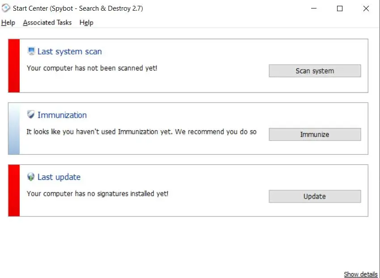
Task: Open the Help menu left of Associated Tasks
Action: 8,23
